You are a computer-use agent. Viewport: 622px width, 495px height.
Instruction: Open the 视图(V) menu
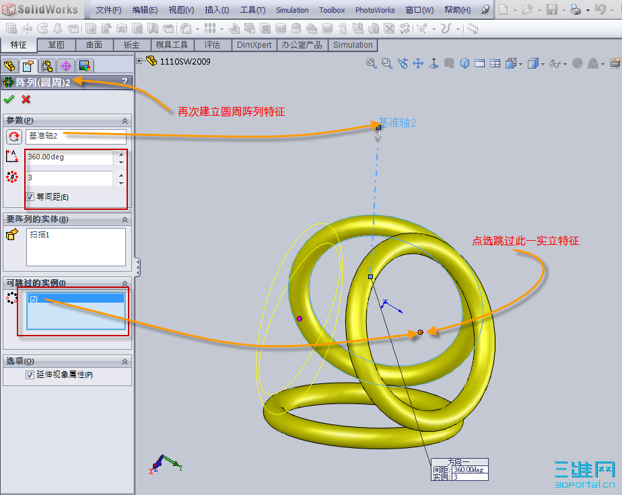181,10
